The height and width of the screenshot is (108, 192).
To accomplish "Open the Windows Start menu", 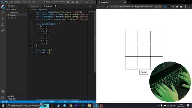I will click(x=3, y=105).
